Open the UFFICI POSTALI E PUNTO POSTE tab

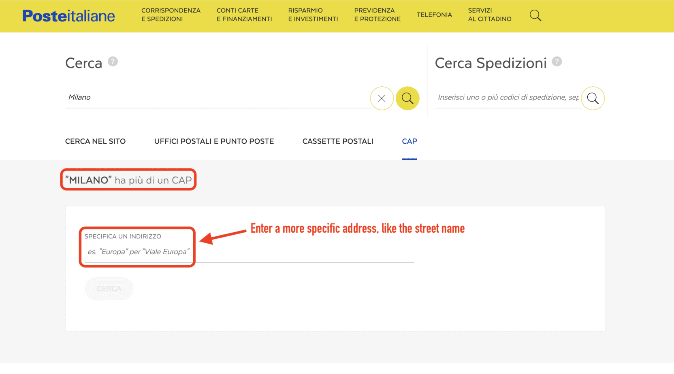[x=214, y=141]
